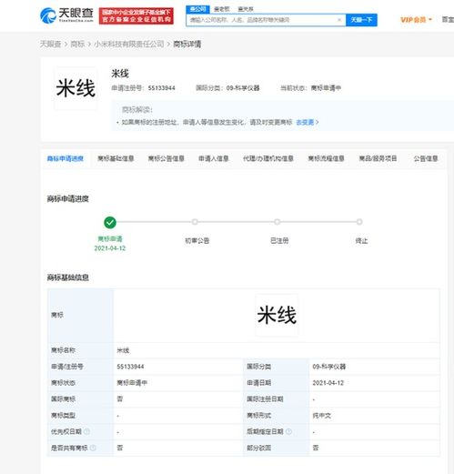Open the VIP会员 dropdown
The image size is (454, 474).
click(x=416, y=20)
